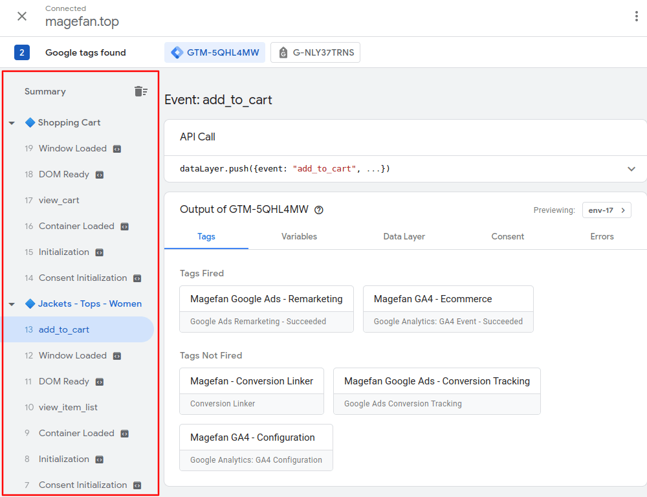Open the Magefan - Conversion Linker tag card
Screen dimensions: 647x497
(x=252, y=391)
